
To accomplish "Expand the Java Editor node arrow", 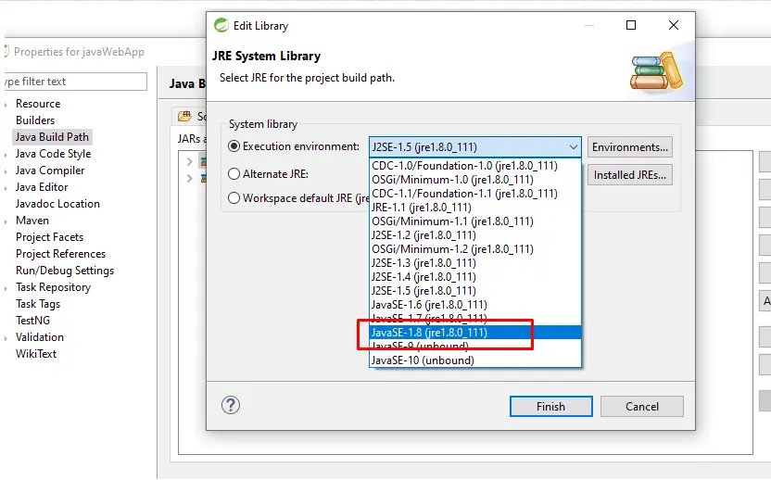I will pos(6,188).
